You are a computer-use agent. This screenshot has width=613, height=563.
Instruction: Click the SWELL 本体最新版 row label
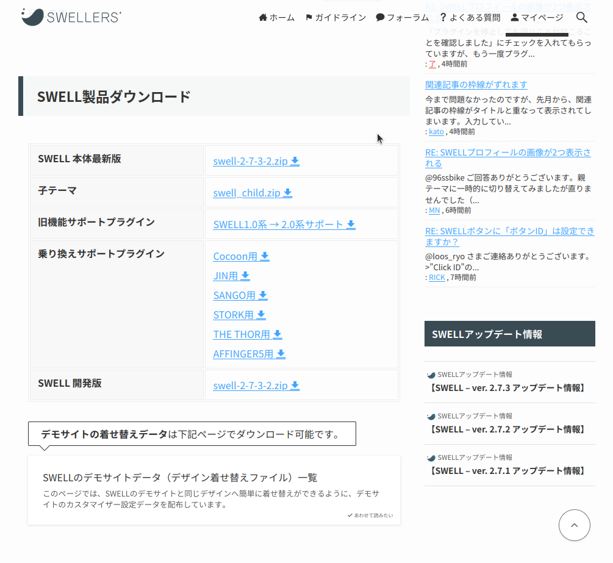(x=79, y=159)
